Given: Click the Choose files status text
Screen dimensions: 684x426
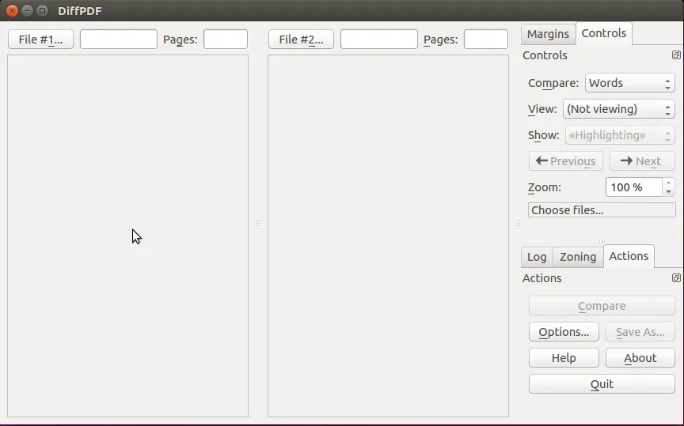Looking at the screenshot, I should 602,210.
